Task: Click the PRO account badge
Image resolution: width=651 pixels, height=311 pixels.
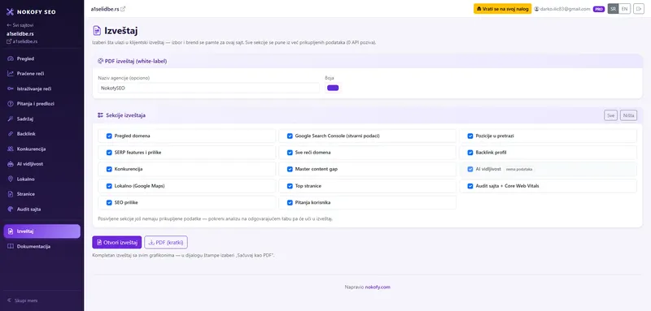Action: [x=599, y=9]
